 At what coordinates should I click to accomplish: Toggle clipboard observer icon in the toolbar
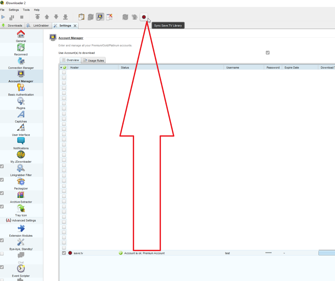(x=81, y=17)
